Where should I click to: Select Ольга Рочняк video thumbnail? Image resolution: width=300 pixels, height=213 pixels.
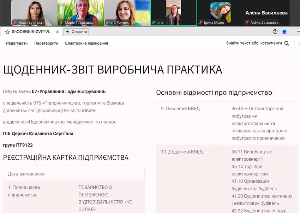click(127, 13)
